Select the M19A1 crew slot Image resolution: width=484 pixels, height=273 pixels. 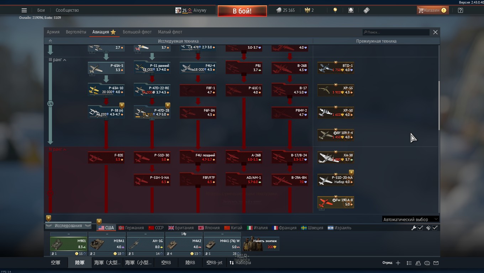(107, 244)
